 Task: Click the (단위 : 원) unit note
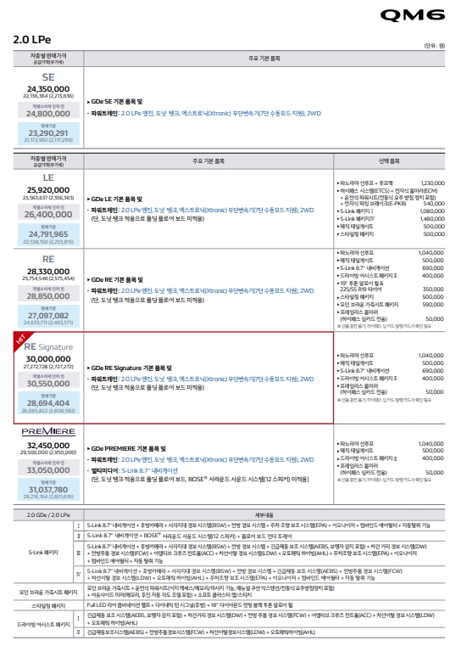pos(434,46)
